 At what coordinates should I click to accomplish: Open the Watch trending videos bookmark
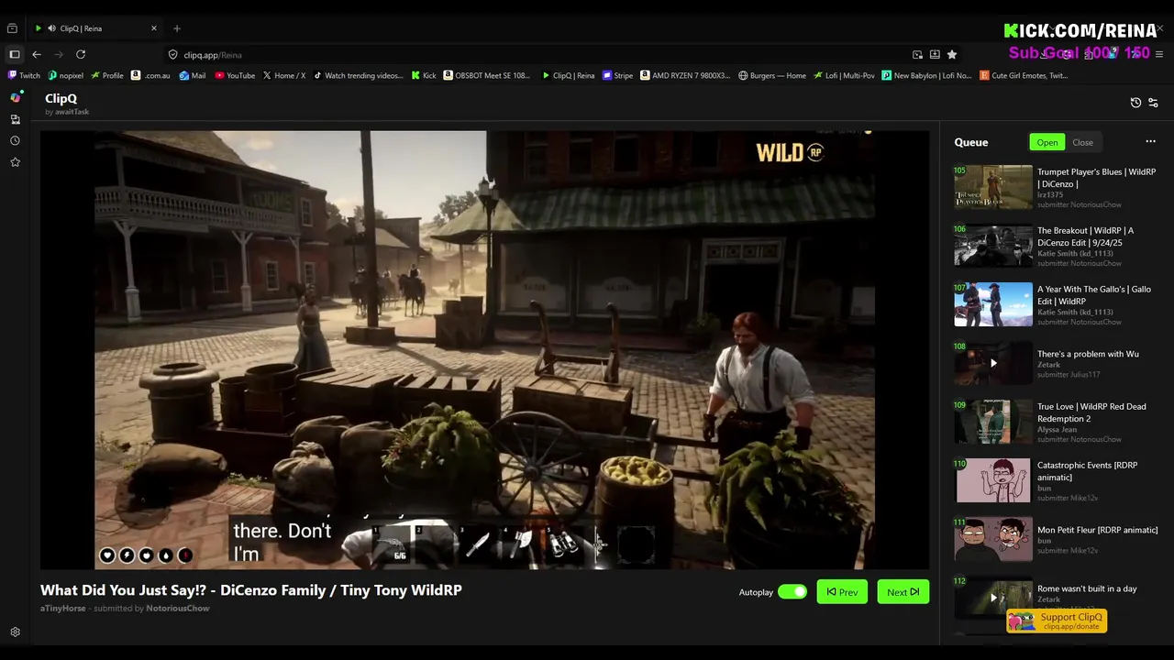tap(358, 76)
